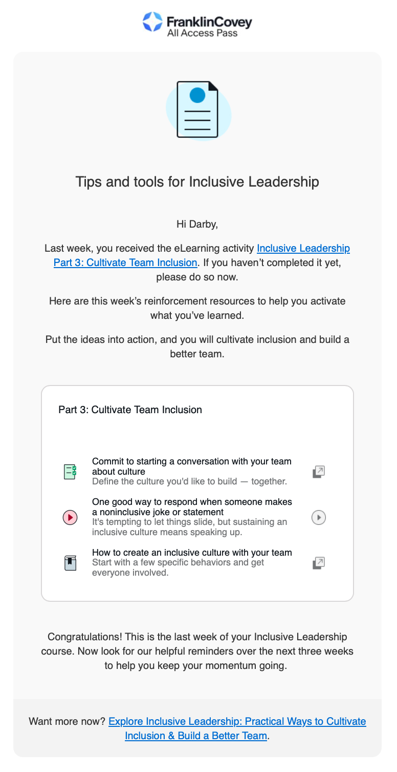
Task: Play the noninclusive joke response video
Action: pos(319,518)
